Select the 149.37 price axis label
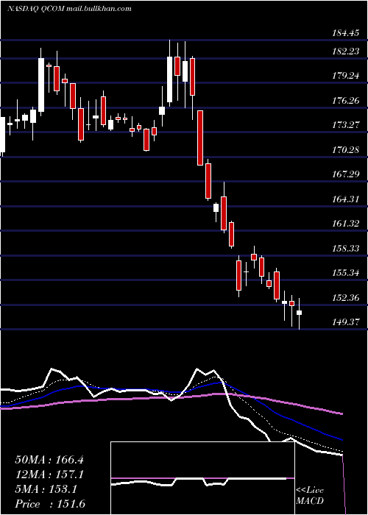 (x=345, y=322)
